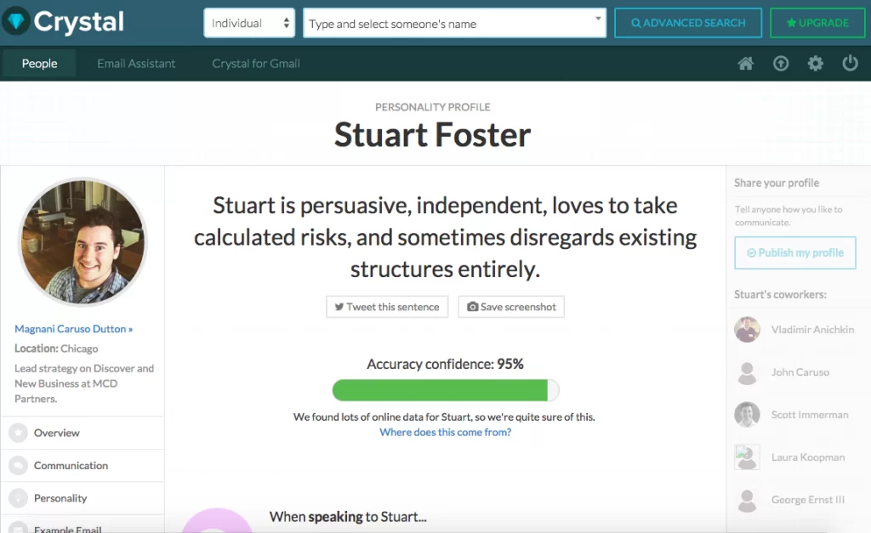Click the Crystal diamond logo

click(15, 22)
